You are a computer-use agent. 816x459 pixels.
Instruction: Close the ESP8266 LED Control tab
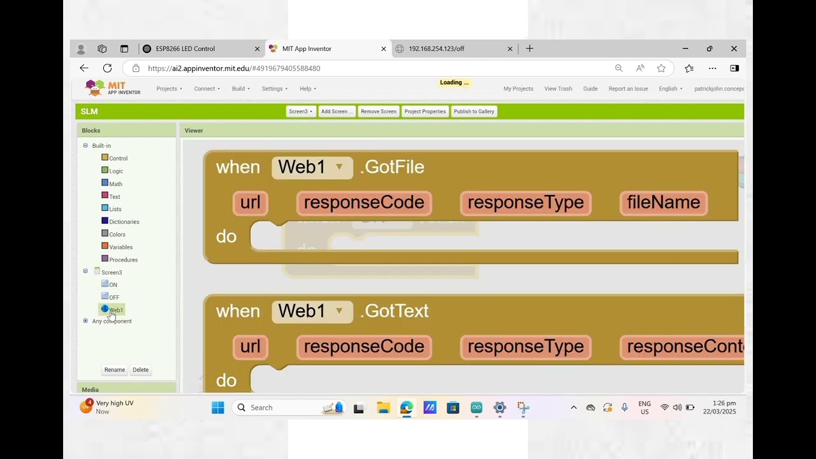[258, 48]
